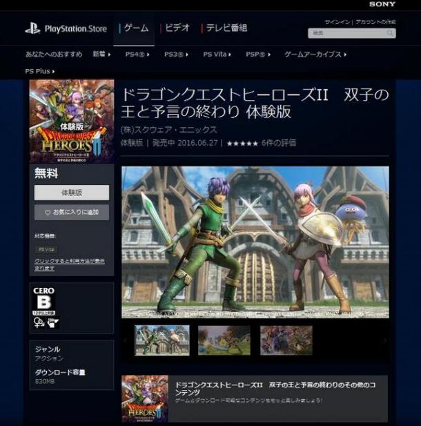Click the violence content descriptor icon

pyautogui.click(x=53, y=323)
